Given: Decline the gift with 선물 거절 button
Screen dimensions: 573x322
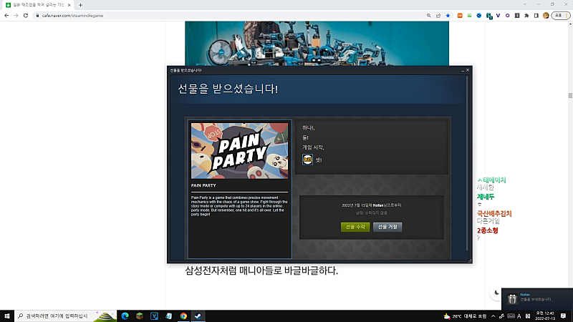Looking at the screenshot, I should coord(387,227).
